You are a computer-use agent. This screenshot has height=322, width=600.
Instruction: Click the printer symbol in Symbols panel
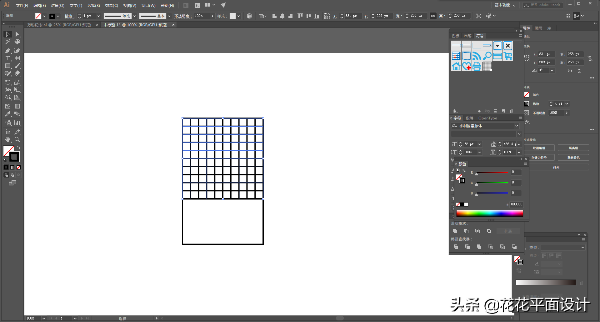click(477, 66)
